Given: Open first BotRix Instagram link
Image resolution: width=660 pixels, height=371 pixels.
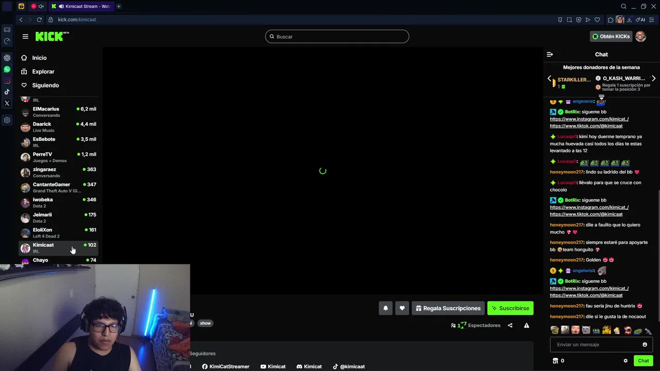Looking at the screenshot, I should point(589,119).
